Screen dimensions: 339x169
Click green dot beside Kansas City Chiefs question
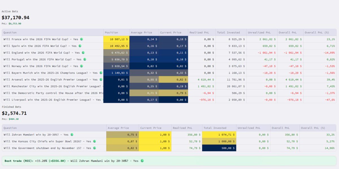94,141
